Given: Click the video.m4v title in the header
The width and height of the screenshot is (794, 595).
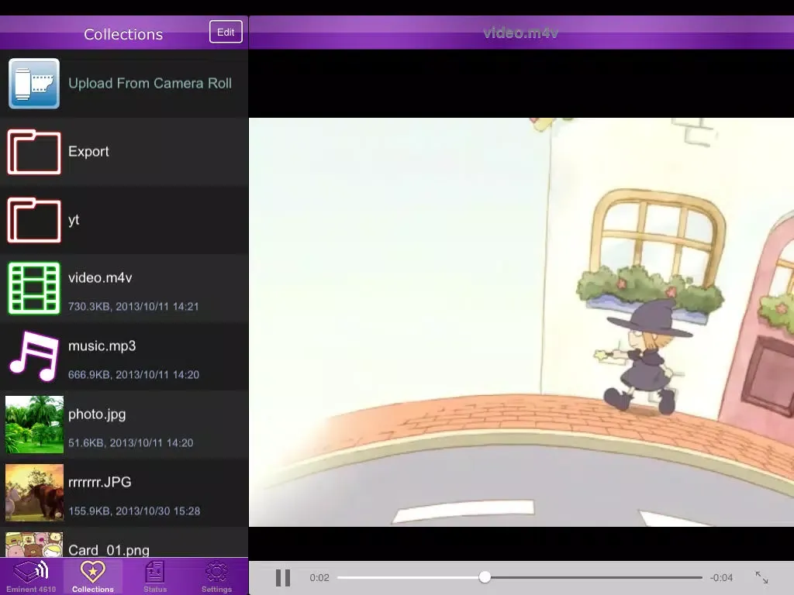Looking at the screenshot, I should pyautogui.click(x=521, y=33).
